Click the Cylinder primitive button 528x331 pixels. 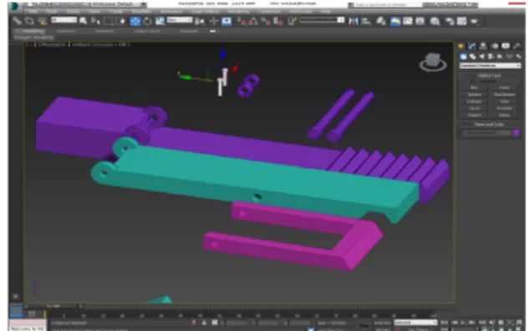475,102
